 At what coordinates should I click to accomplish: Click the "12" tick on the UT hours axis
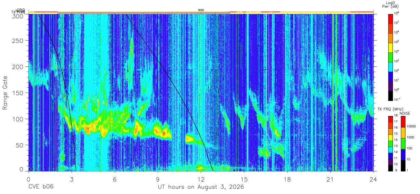pos(201,179)
